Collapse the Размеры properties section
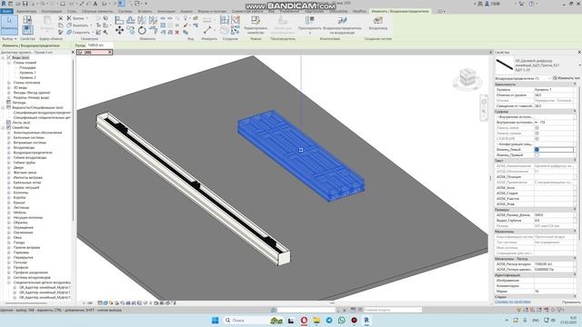 tap(575, 210)
